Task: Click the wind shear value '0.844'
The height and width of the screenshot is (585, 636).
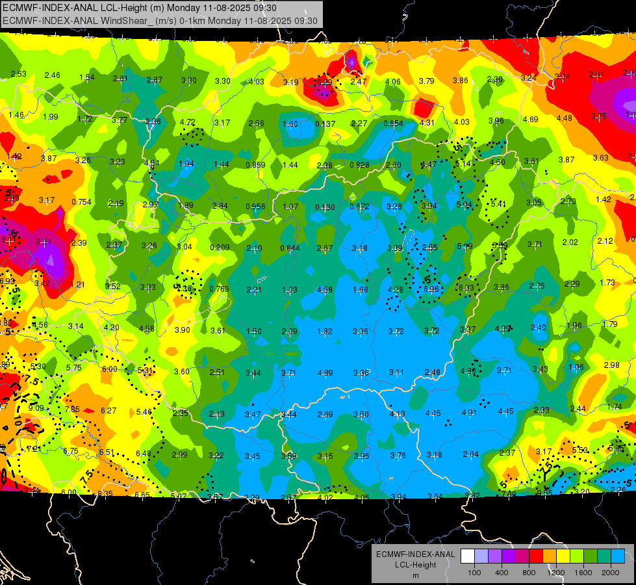Action: tap(290, 248)
